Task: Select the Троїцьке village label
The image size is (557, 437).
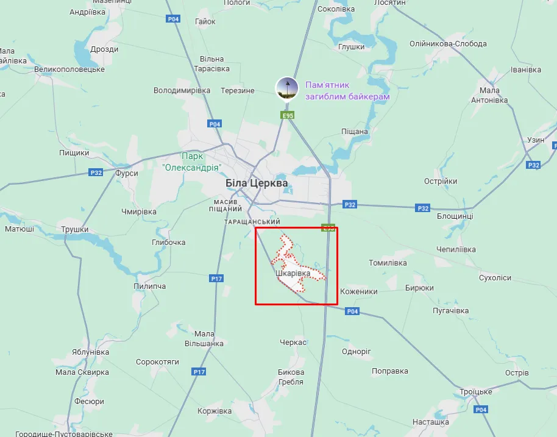Action: click(x=476, y=391)
